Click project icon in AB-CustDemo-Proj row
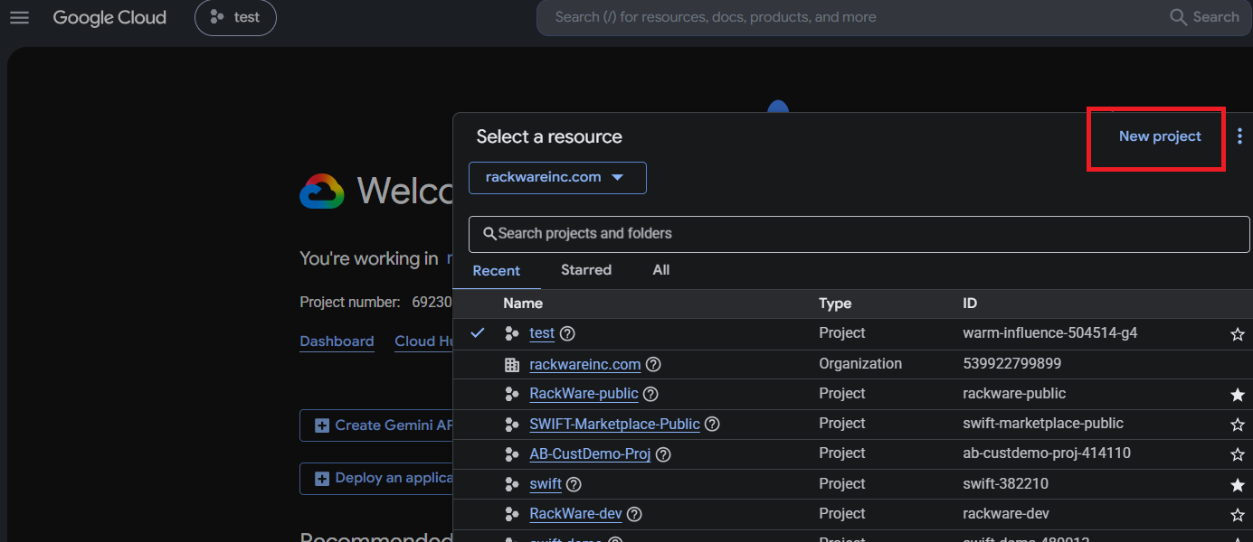The height and width of the screenshot is (542, 1253). [512, 454]
